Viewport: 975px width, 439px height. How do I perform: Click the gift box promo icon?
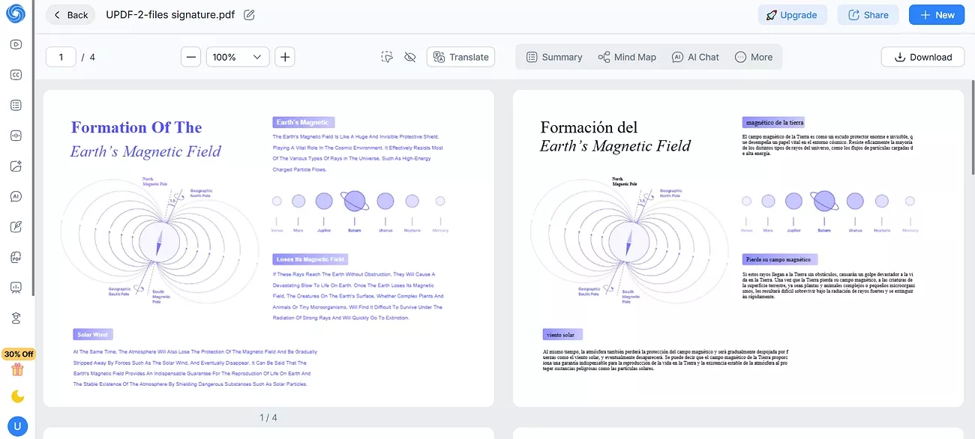(17, 369)
